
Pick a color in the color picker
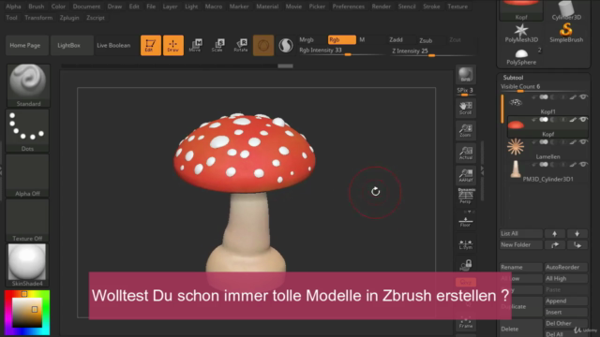(x=27, y=312)
